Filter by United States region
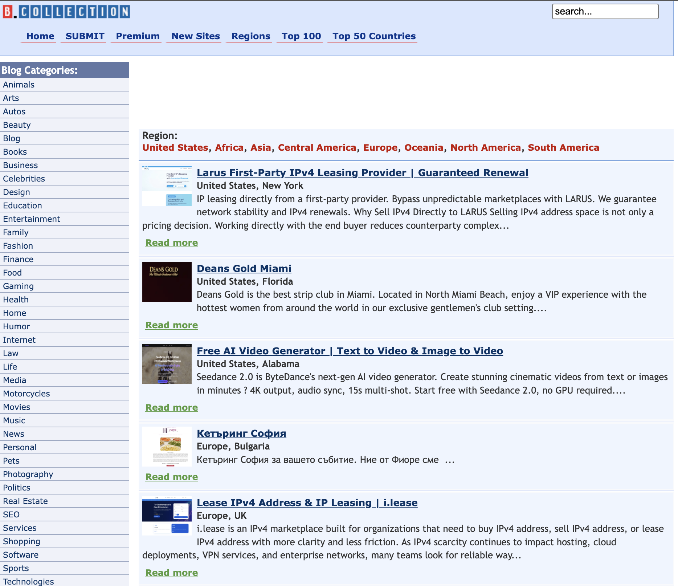 tap(175, 148)
